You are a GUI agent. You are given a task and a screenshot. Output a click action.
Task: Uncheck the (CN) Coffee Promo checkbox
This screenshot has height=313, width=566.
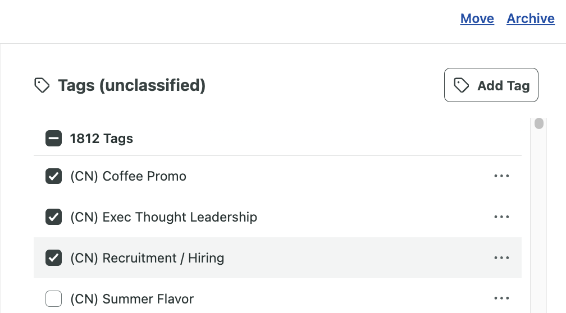[53, 176]
